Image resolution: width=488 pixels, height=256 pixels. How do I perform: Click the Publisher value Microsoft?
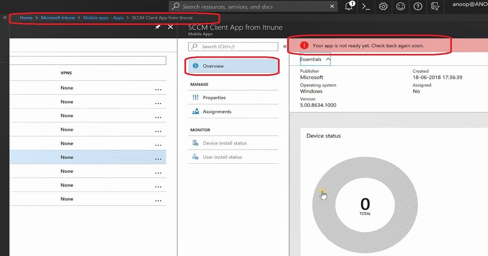click(x=312, y=77)
